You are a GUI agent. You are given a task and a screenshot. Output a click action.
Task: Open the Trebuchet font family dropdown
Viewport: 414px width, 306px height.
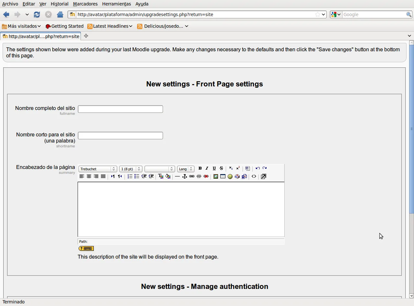pyautogui.click(x=98, y=169)
